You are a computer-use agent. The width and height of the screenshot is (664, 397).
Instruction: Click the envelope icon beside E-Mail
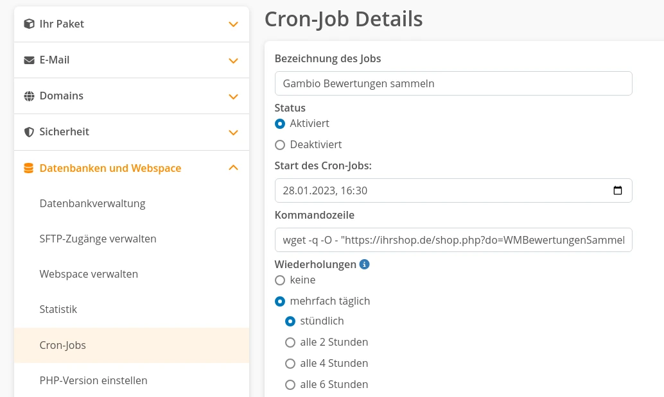tap(29, 60)
